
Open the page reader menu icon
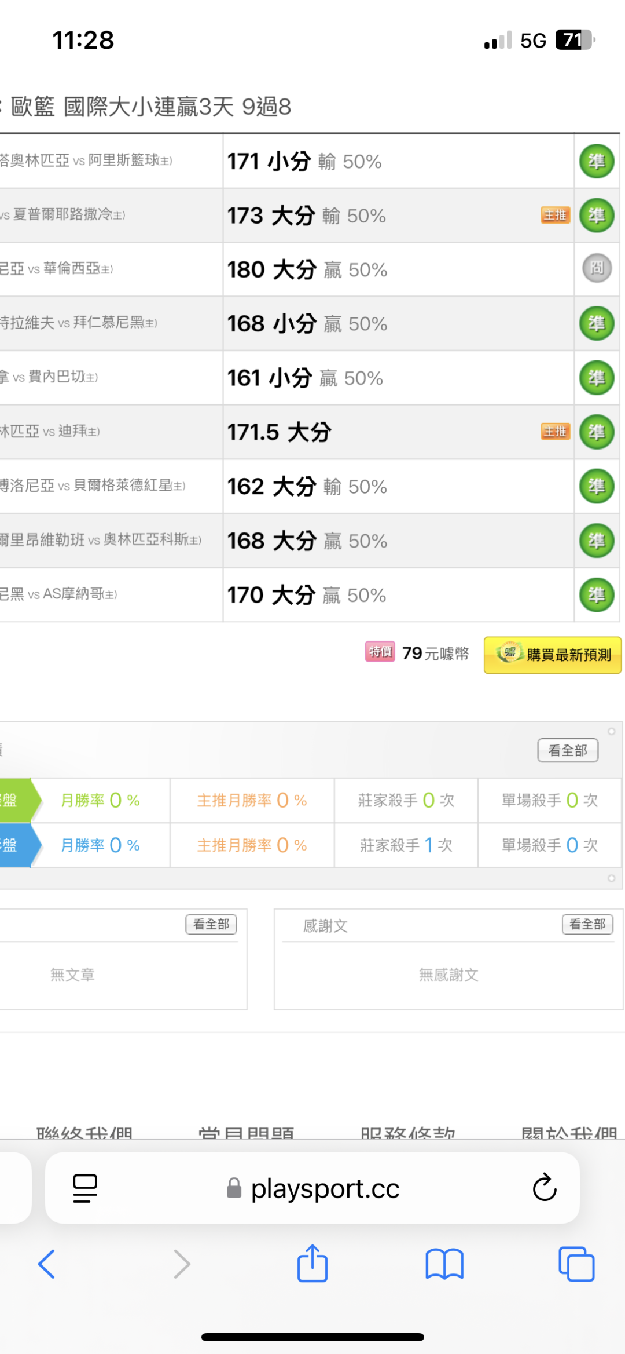pos(85,1188)
